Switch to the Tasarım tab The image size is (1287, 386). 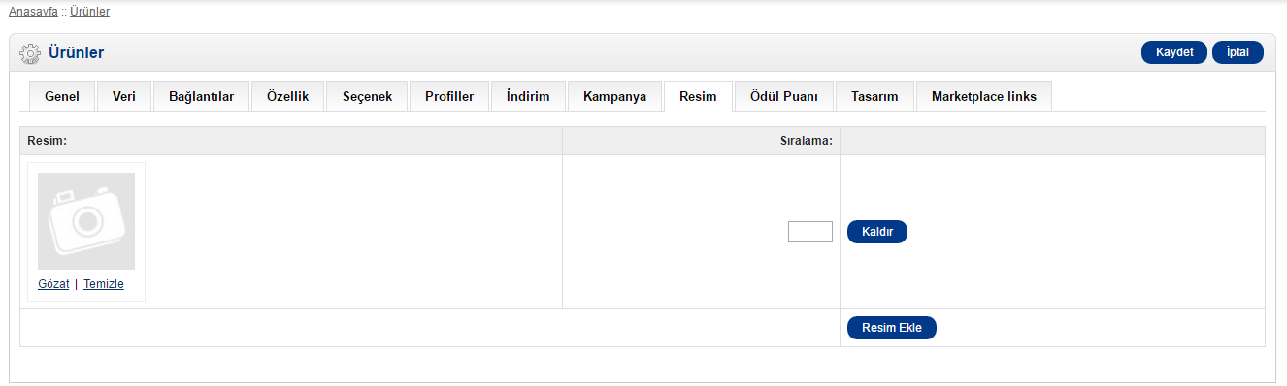click(x=874, y=96)
